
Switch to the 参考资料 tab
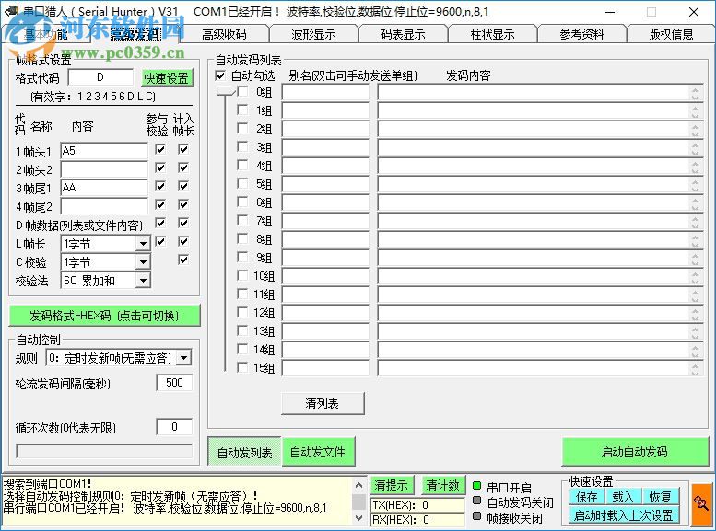click(581, 34)
